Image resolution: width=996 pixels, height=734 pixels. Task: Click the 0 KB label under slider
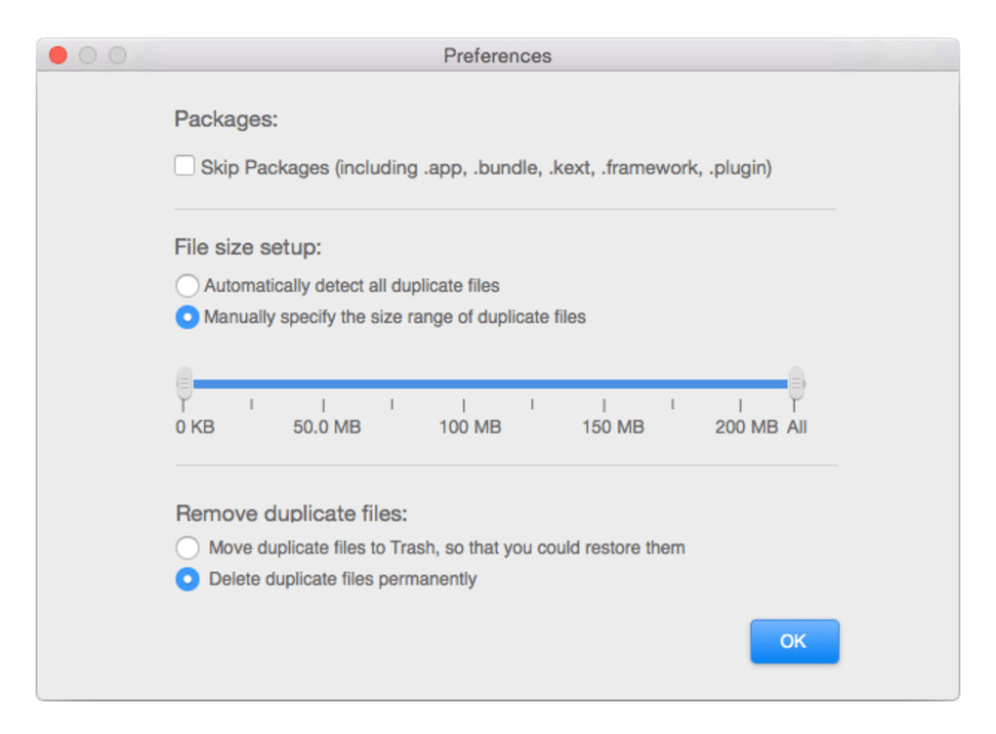pyautogui.click(x=195, y=428)
